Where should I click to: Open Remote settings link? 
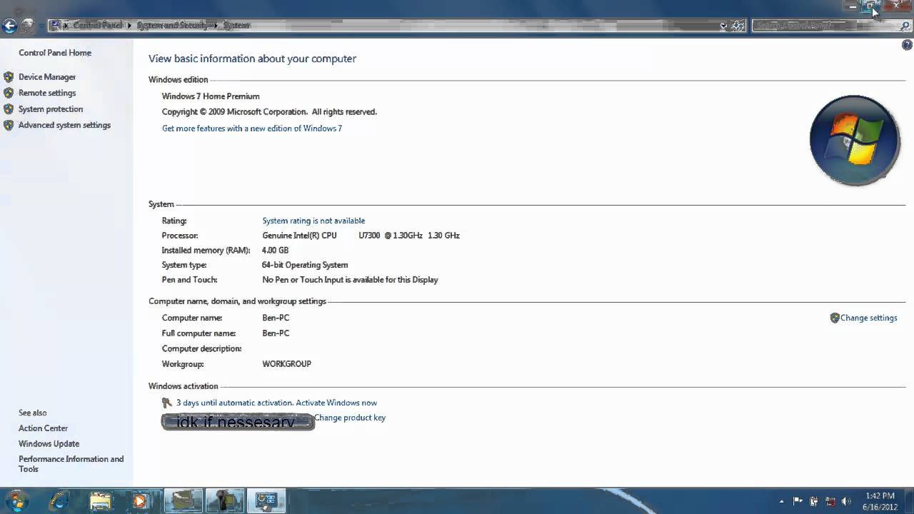tap(47, 93)
